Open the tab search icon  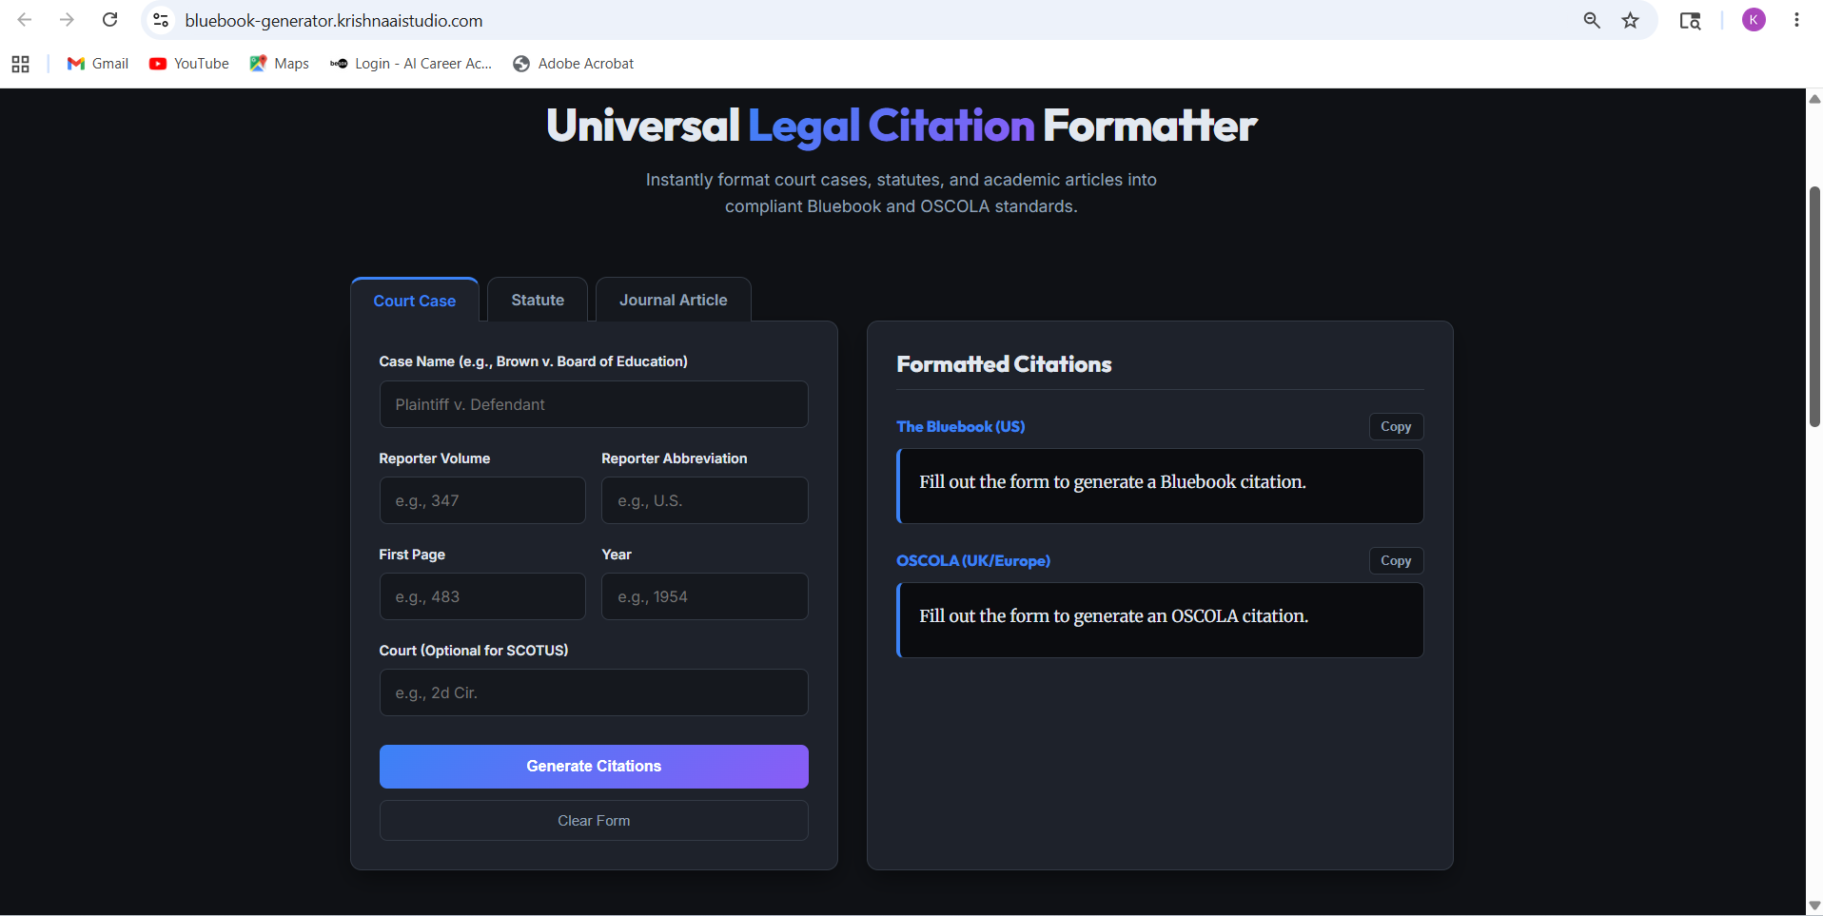(1690, 20)
